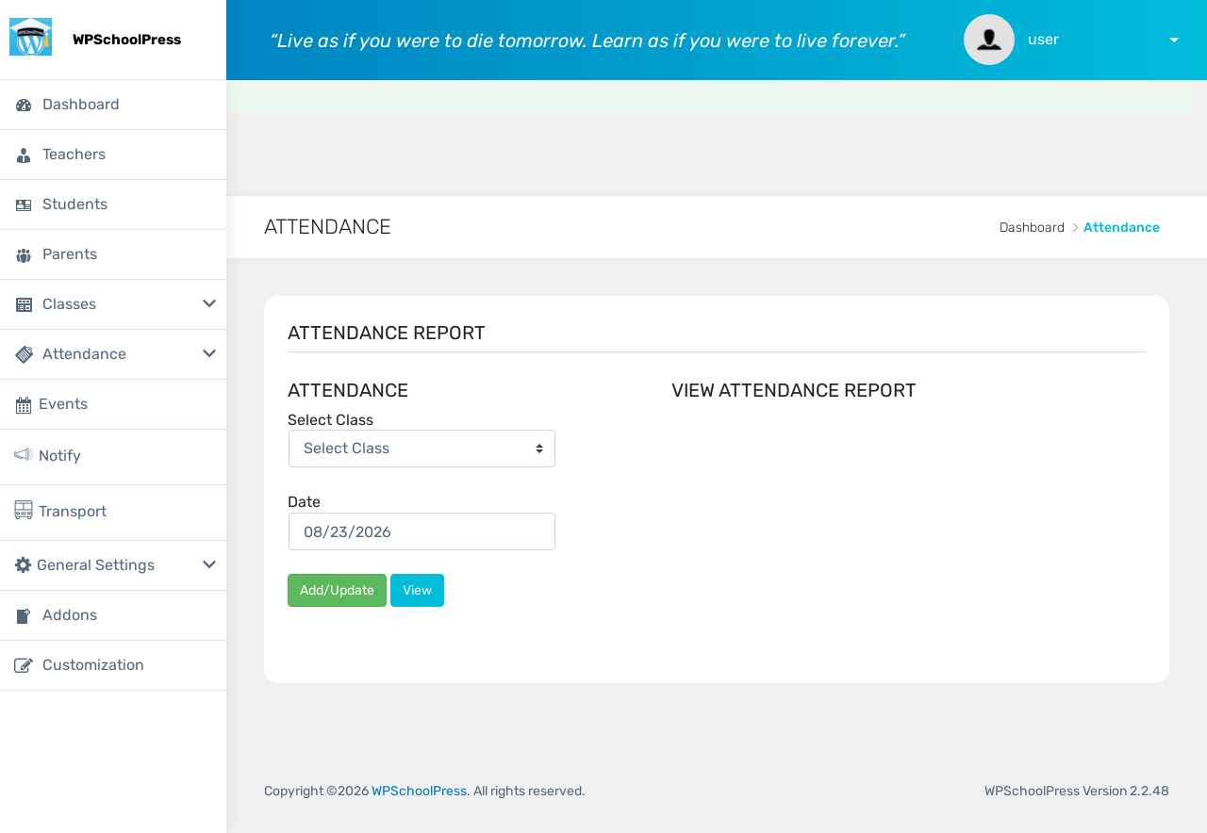Expand the General Settings chevron
This screenshot has height=833, width=1207.
pos(209,564)
